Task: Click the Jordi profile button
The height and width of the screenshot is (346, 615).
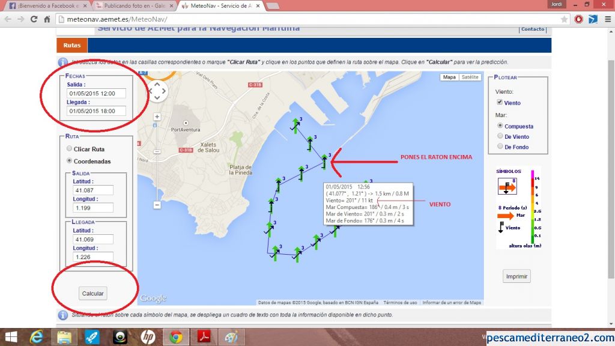Action: coord(557,4)
